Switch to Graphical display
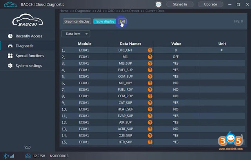 (x=77, y=22)
